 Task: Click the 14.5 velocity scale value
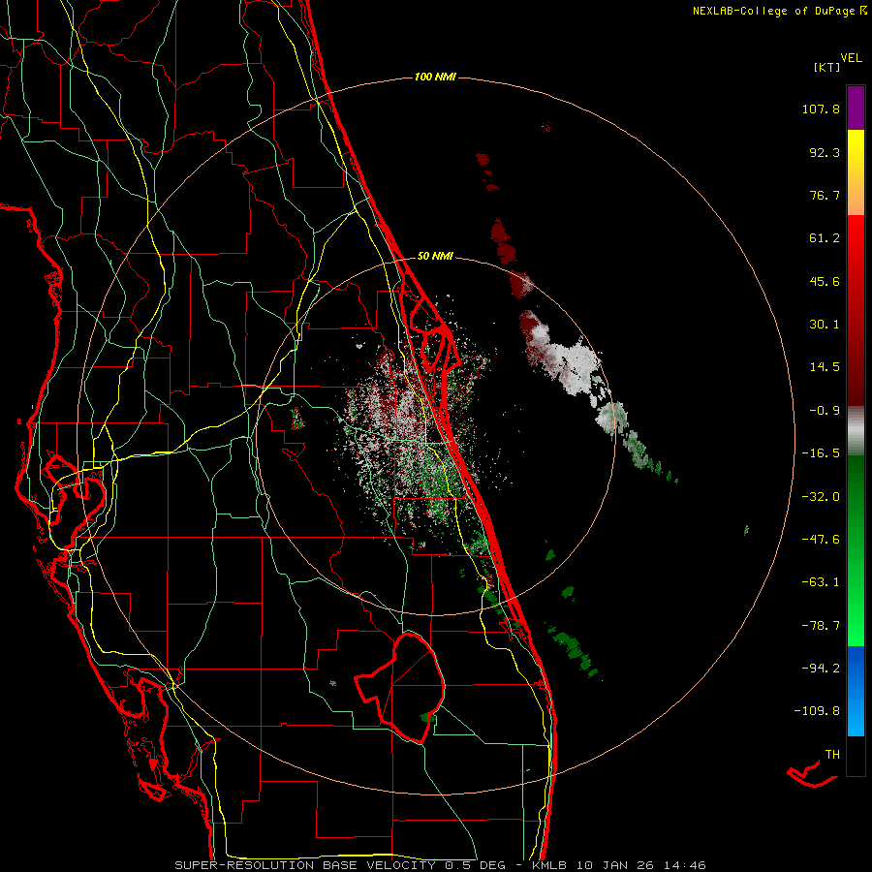pyautogui.click(x=825, y=367)
